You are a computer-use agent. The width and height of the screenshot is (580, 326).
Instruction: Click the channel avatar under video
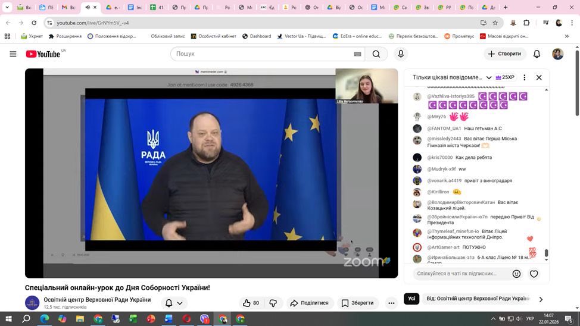pos(32,303)
